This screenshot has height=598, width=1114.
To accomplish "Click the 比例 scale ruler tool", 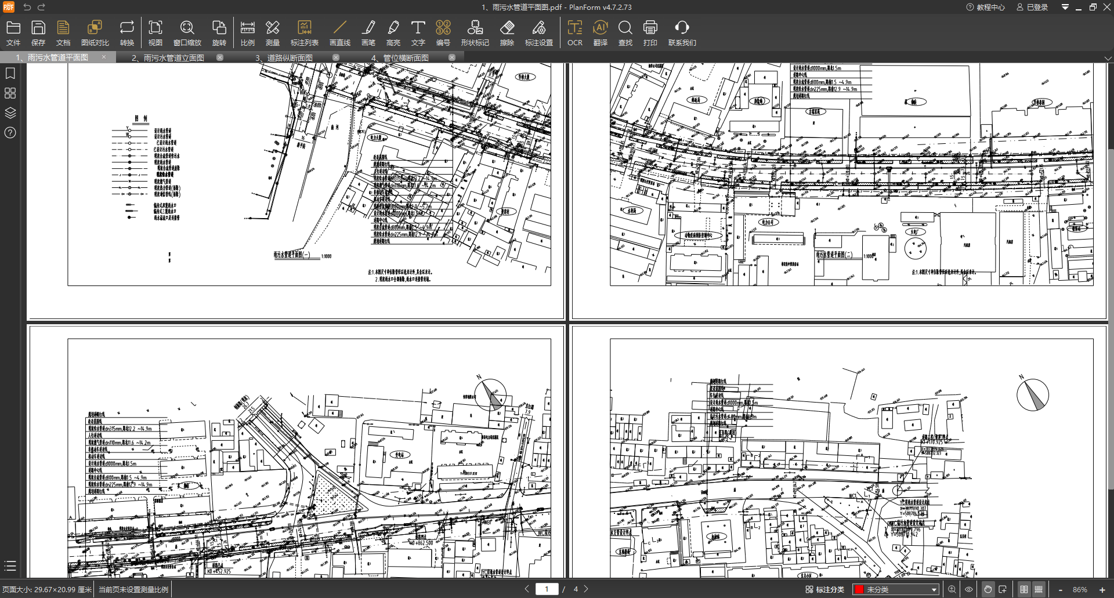I will 247,33.
